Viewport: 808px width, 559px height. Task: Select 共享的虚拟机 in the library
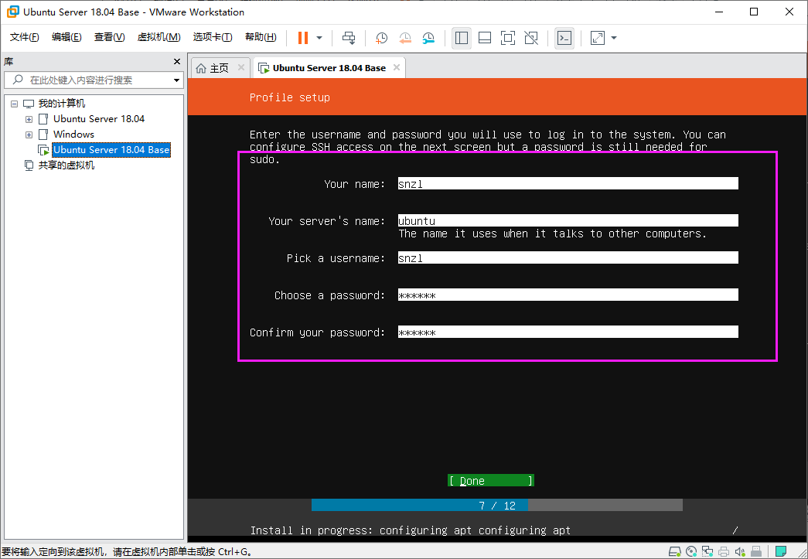(x=66, y=165)
